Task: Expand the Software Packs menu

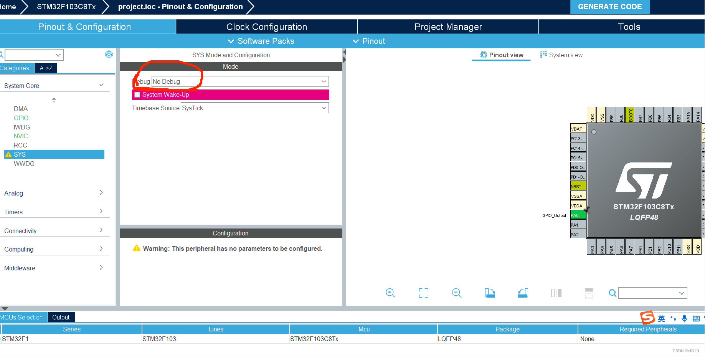Action: click(261, 41)
